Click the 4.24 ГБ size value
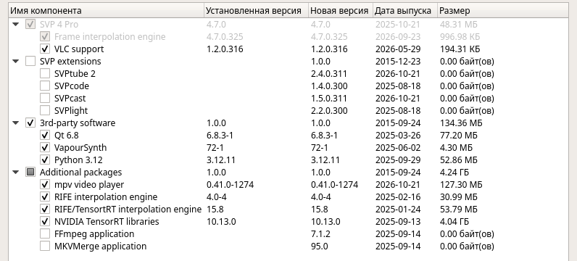577x261 pixels. (454, 173)
